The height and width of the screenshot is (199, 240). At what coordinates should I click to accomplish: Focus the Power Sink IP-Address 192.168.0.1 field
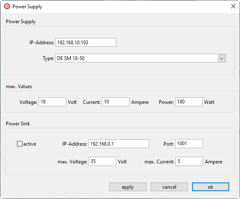click(x=119, y=144)
